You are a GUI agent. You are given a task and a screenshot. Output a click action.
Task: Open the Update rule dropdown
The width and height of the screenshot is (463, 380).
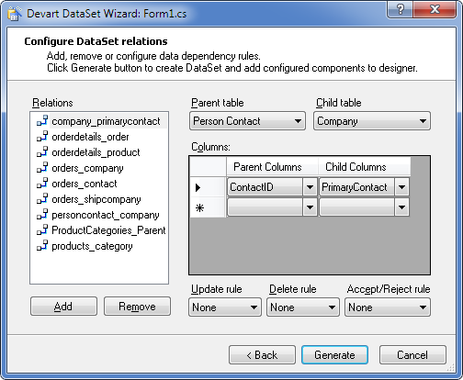[x=225, y=307]
